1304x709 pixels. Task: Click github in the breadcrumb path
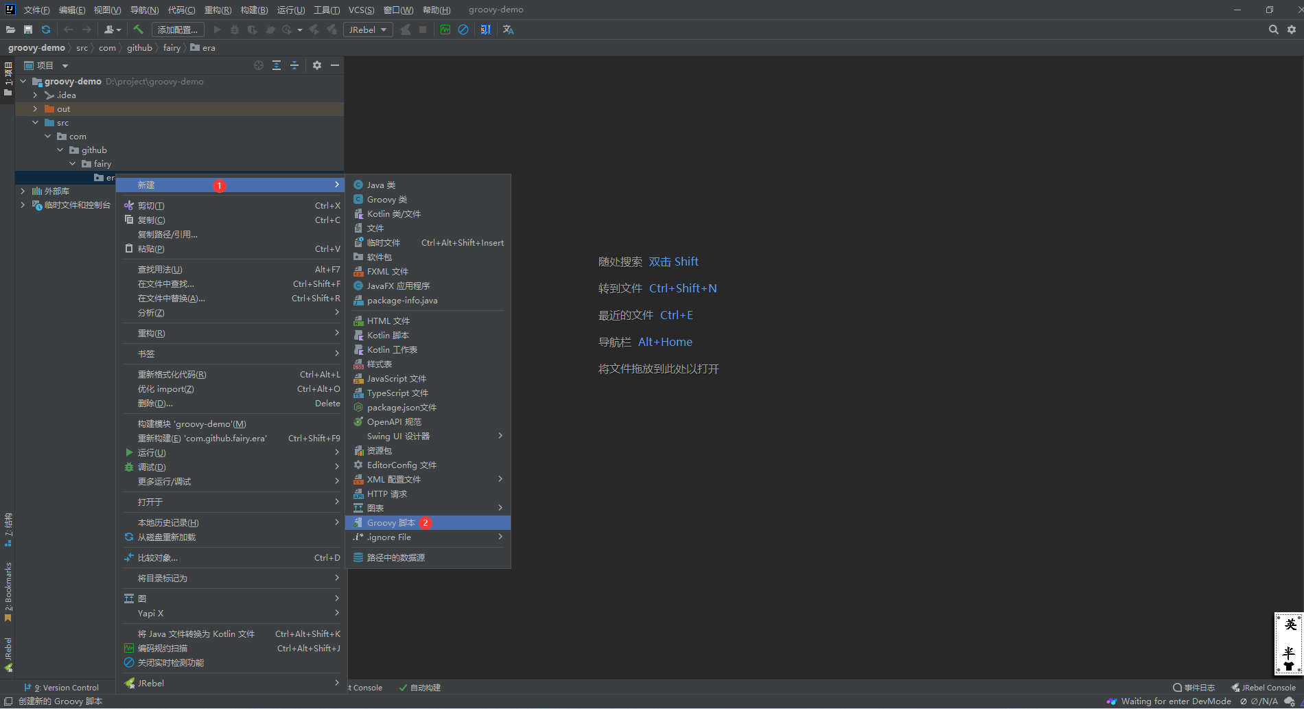click(139, 47)
